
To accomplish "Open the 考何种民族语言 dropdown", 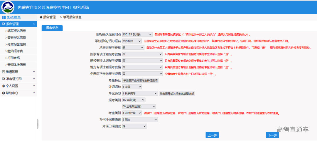I will (x=140, y=120).
